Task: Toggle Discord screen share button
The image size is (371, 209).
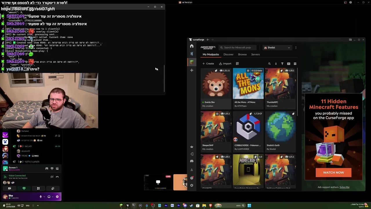Action: [x=24, y=188]
